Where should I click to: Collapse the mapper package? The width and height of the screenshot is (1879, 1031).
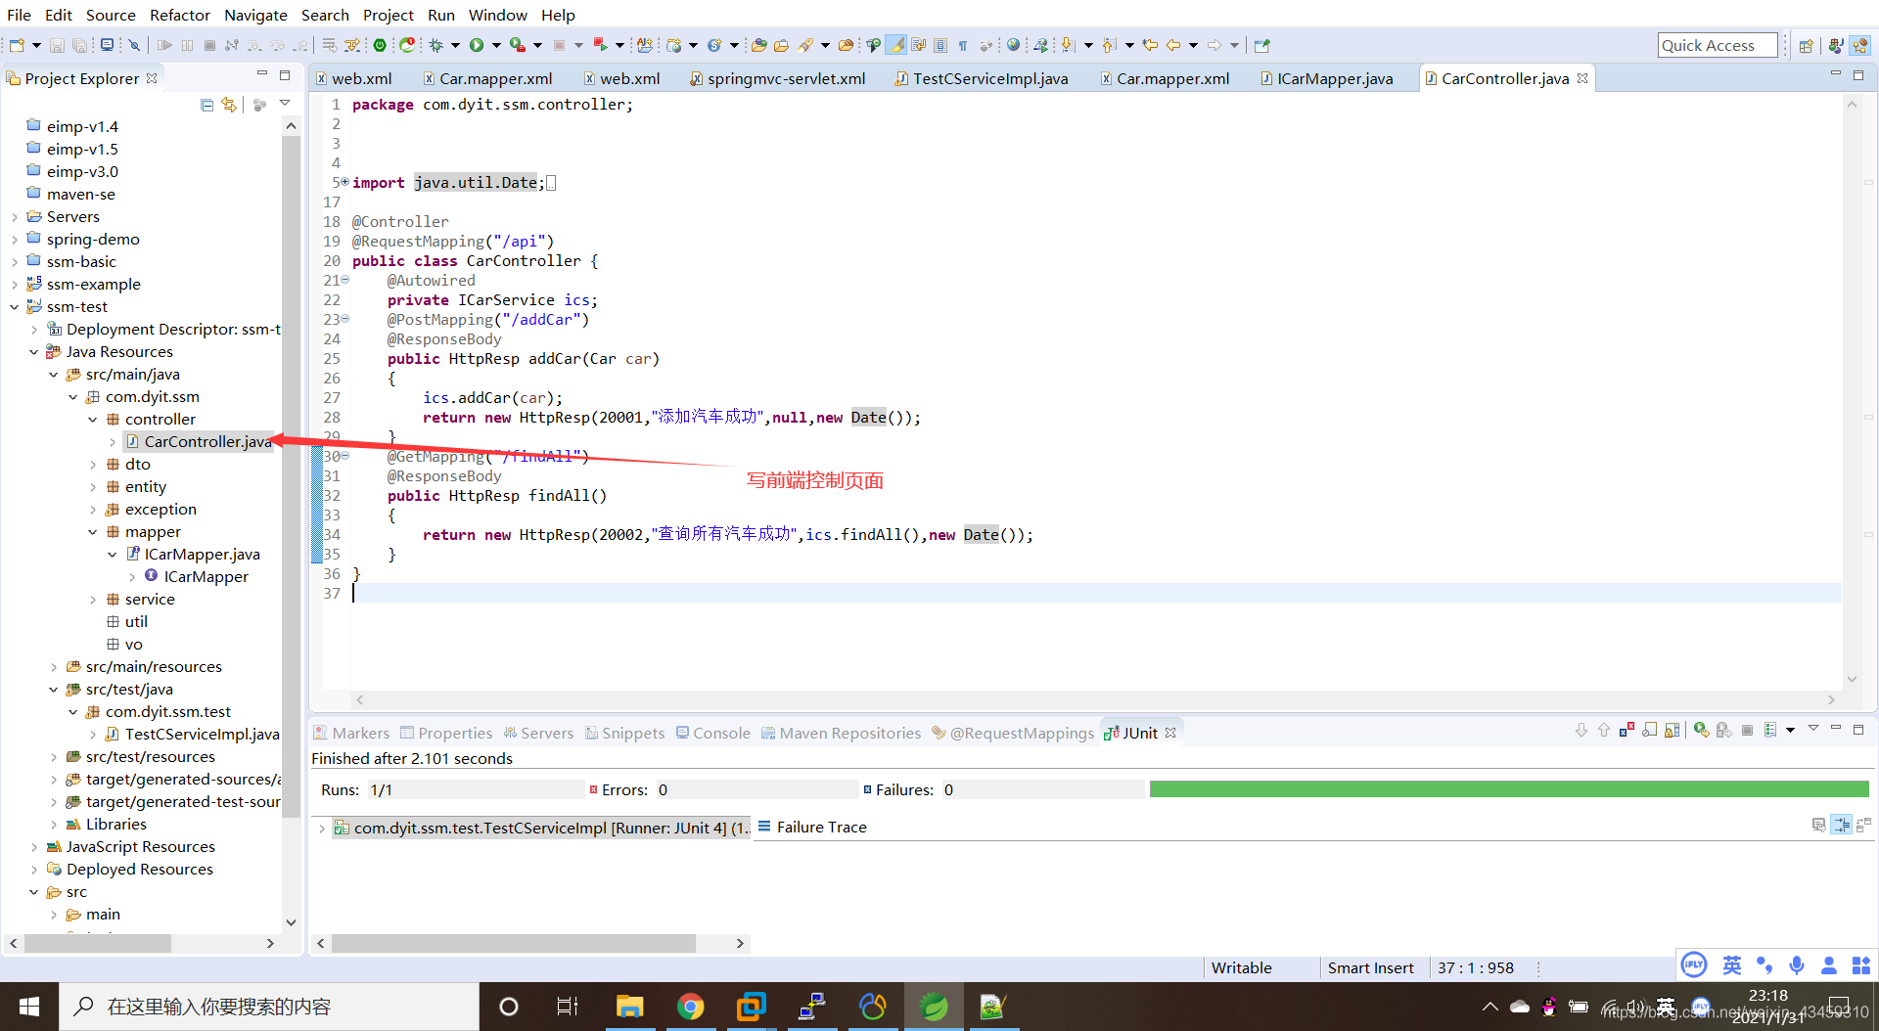tap(93, 532)
